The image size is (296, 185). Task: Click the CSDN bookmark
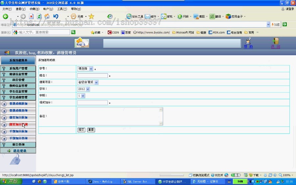113,33
